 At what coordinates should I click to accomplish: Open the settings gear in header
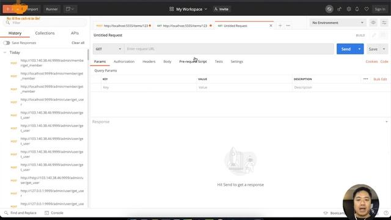[x=349, y=9]
